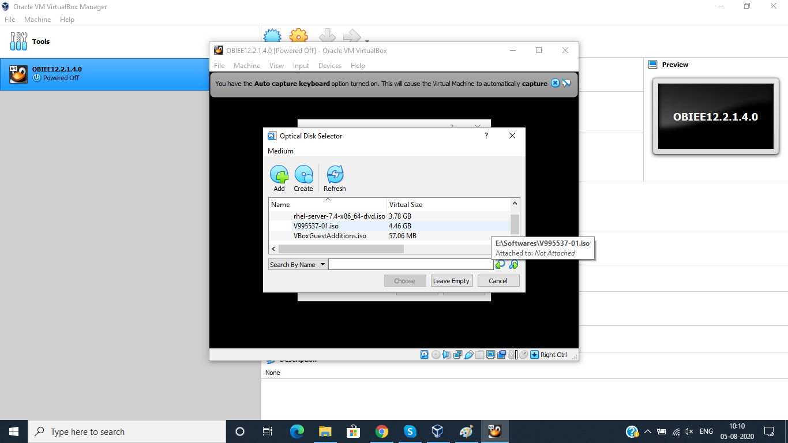Click the Refresh media list icon
Viewport: 788px width, 443px height.
pos(335,176)
